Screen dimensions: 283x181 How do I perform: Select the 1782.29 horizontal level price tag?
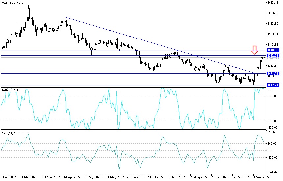273,55
